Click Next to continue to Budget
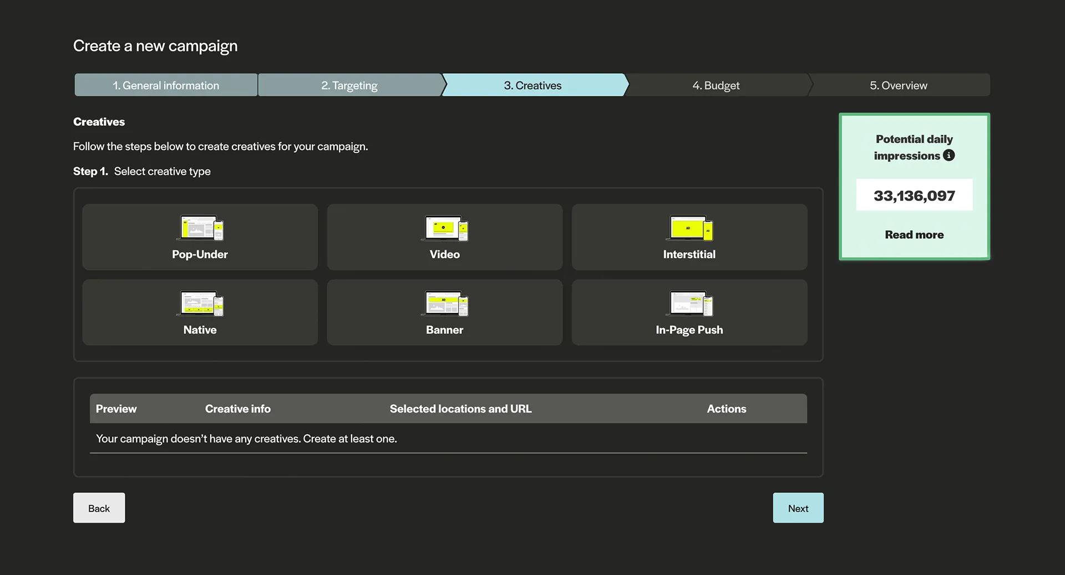 798,508
